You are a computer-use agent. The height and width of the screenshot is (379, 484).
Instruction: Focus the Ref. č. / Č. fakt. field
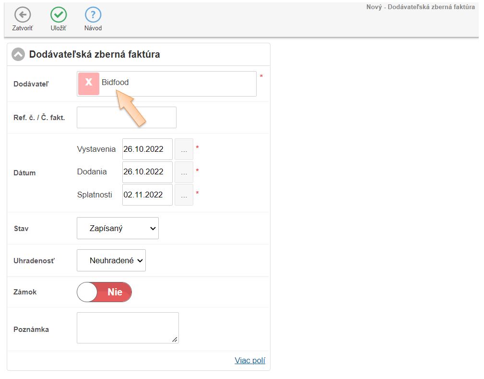pyautogui.click(x=127, y=118)
